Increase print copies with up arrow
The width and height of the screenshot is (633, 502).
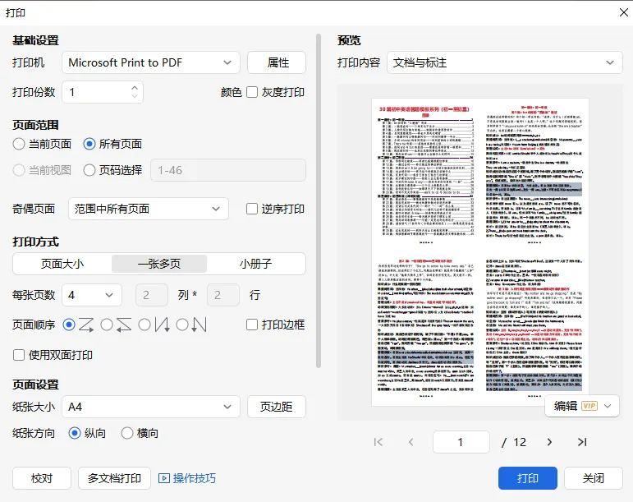[135, 88]
